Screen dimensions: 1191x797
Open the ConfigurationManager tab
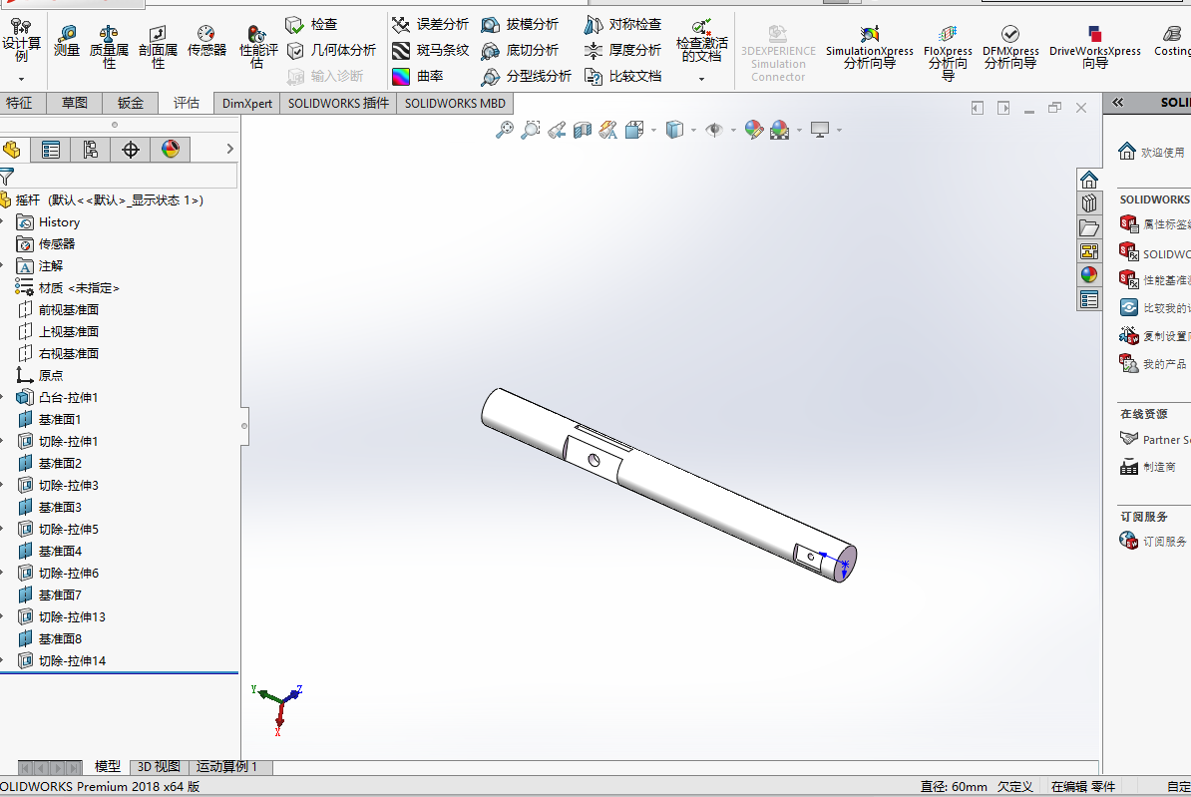coord(91,149)
